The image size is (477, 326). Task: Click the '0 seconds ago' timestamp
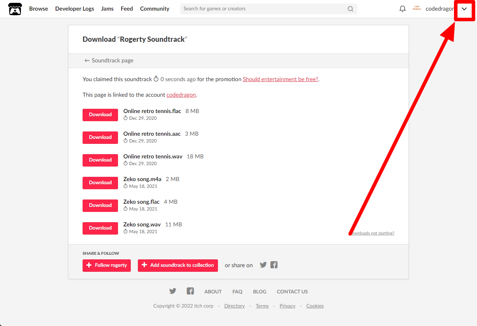(x=178, y=79)
